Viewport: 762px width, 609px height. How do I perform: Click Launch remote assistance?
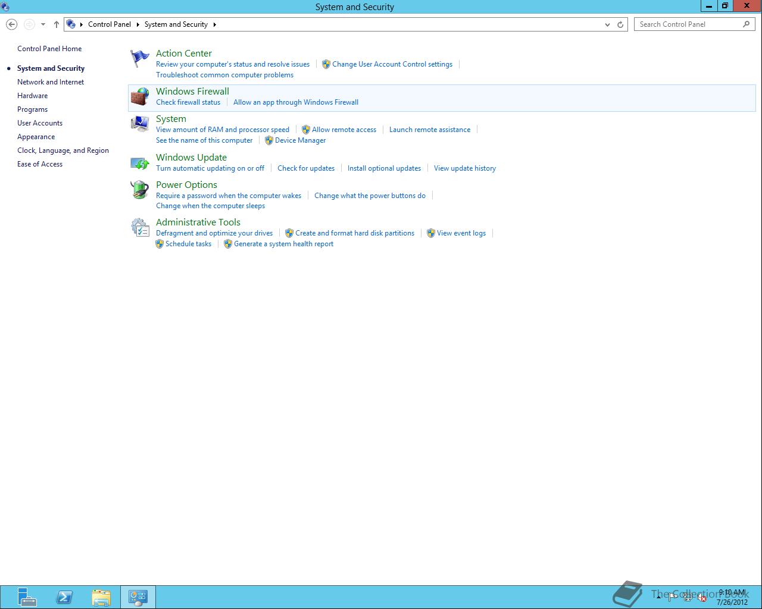click(x=430, y=130)
